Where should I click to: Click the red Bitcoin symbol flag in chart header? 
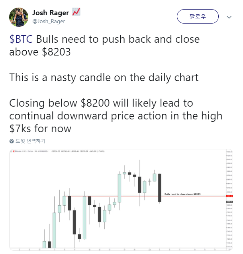click(14, 151)
